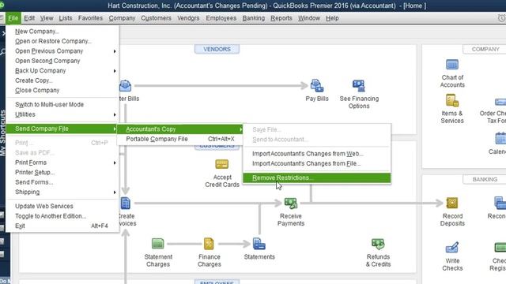The image size is (506, 284).
Task: Select Create Copy menu item
Action: [62, 80]
